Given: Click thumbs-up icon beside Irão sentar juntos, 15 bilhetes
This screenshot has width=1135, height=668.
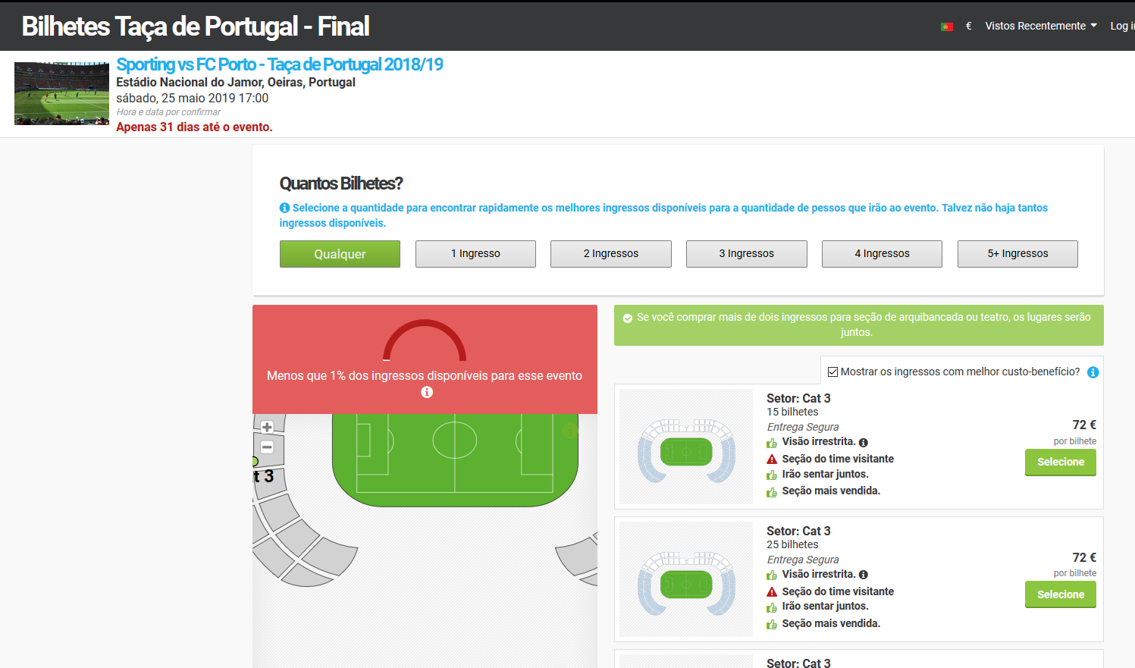Looking at the screenshot, I should [x=772, y=475].
